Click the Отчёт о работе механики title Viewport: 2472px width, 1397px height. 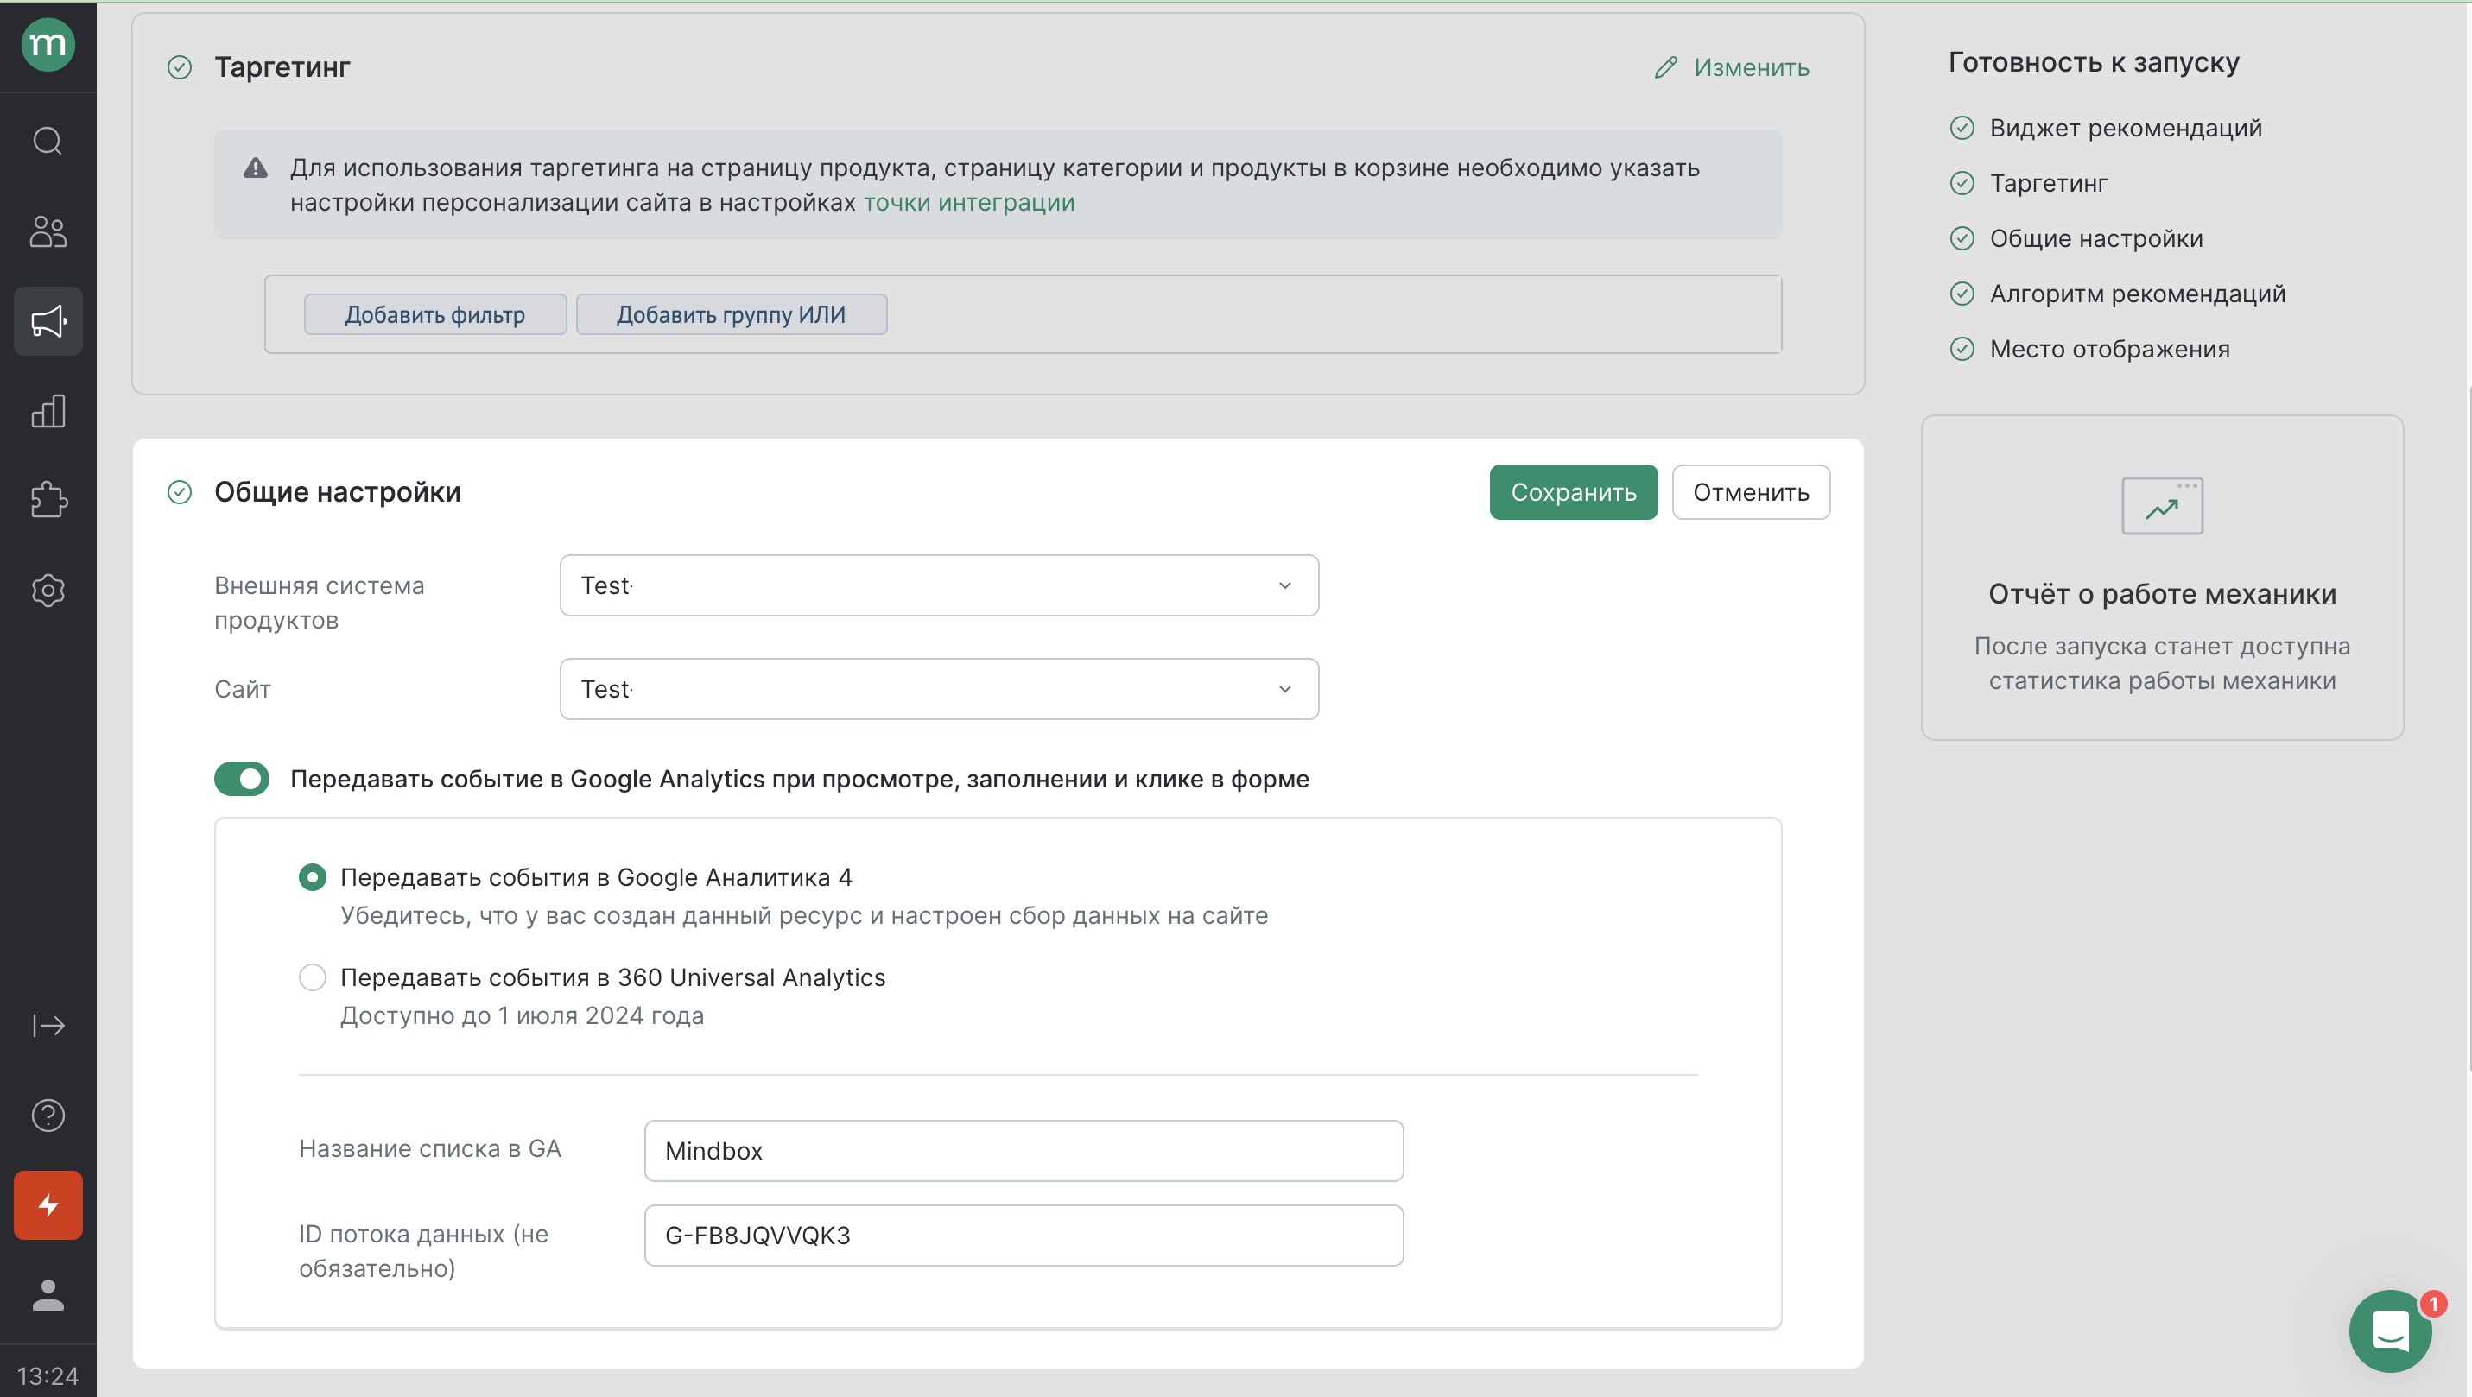click(2162, 594)
